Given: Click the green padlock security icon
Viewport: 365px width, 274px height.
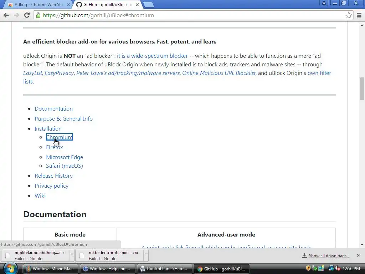Looking at the screenshot, I should (x=38, y=15).
